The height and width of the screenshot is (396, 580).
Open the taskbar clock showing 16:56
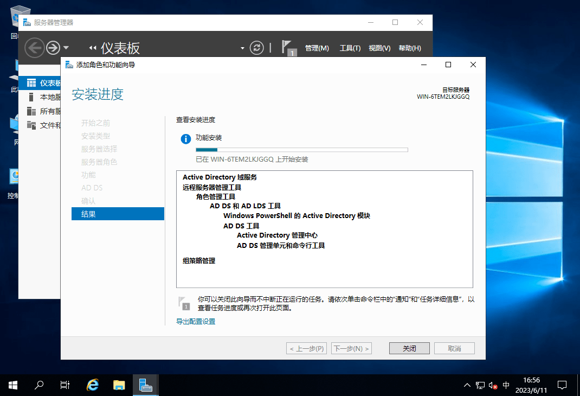pos(531,385)
